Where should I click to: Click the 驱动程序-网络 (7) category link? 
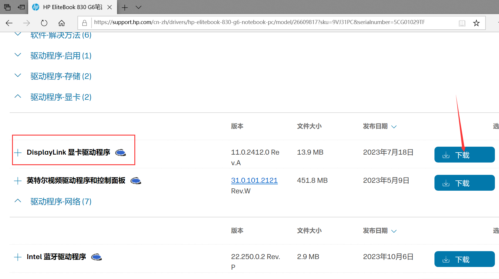[61, 202]
